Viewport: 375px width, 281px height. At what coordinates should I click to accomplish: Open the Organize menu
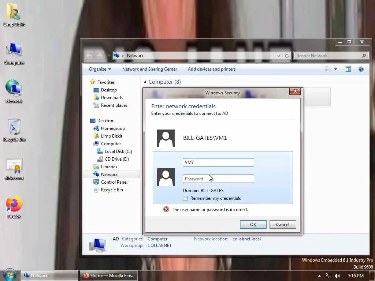pyautogui.click(x=100, y=69)
